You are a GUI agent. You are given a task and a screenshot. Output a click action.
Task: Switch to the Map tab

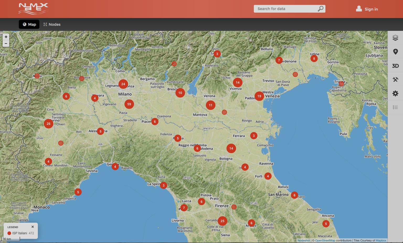pos(29,24)
